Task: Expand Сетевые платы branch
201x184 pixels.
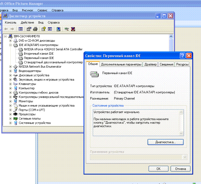Action: point(10,119)
